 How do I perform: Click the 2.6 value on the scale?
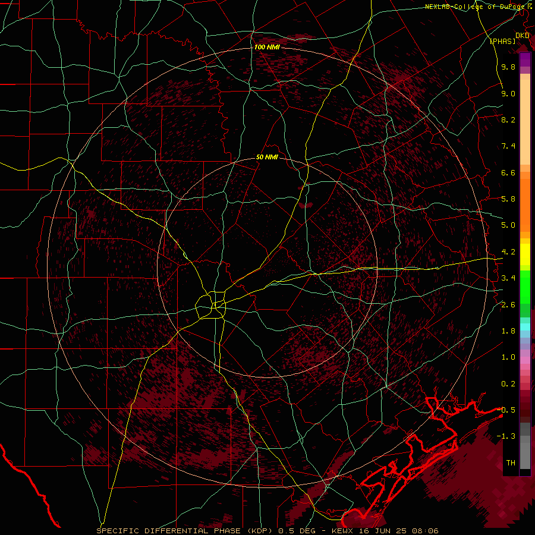[508, 304]
